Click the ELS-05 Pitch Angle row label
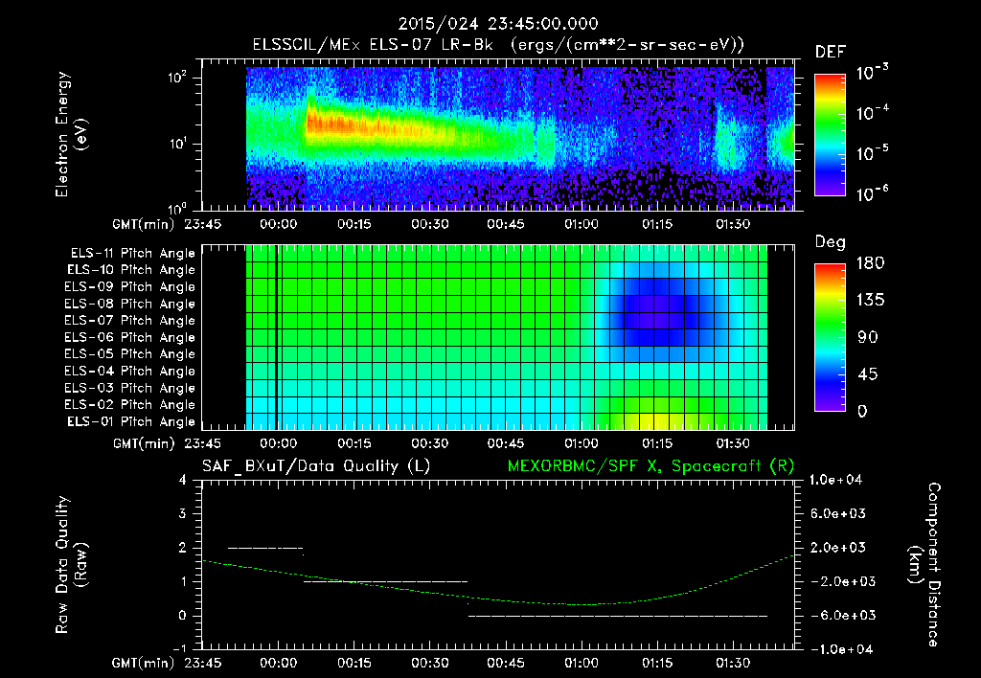 point(129,354)
